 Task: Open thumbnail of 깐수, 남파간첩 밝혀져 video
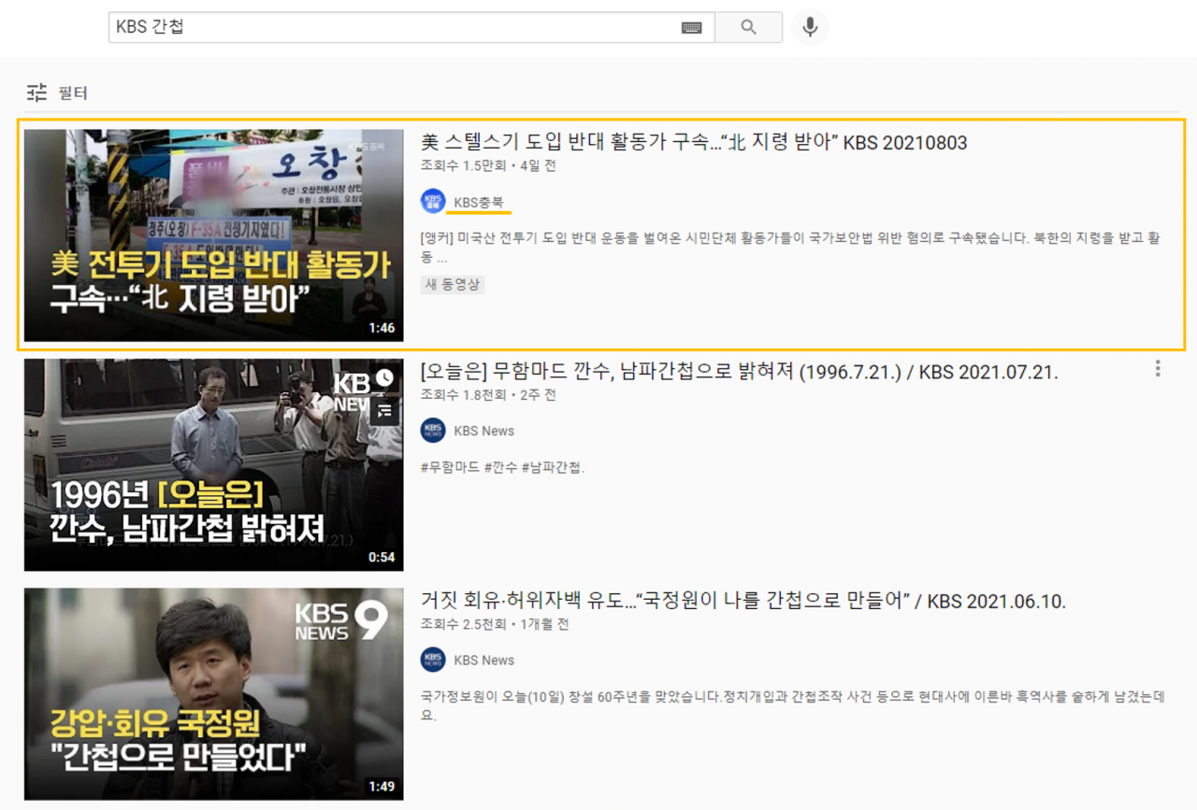(x=213, y=464)
